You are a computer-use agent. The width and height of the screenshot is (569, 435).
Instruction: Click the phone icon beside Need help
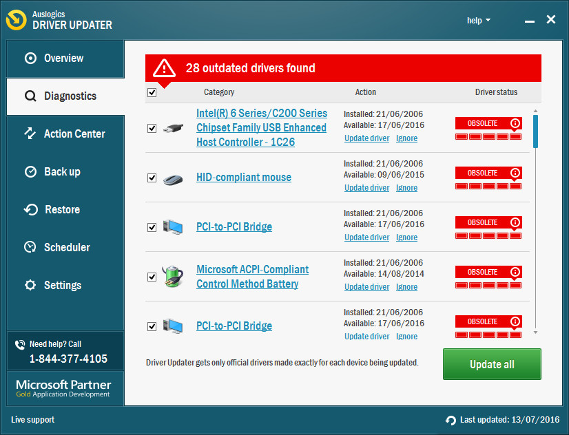20,344
